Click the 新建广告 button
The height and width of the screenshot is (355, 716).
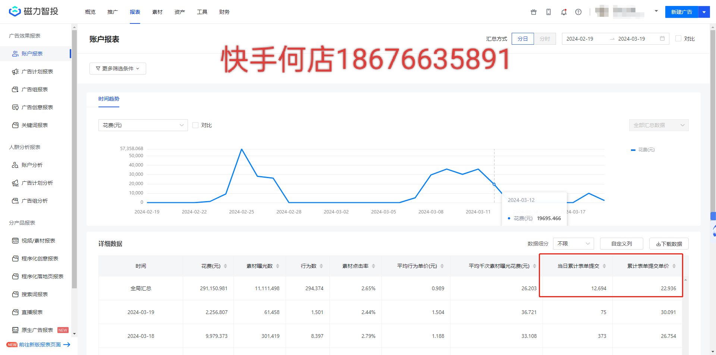[x=682, y=12]
